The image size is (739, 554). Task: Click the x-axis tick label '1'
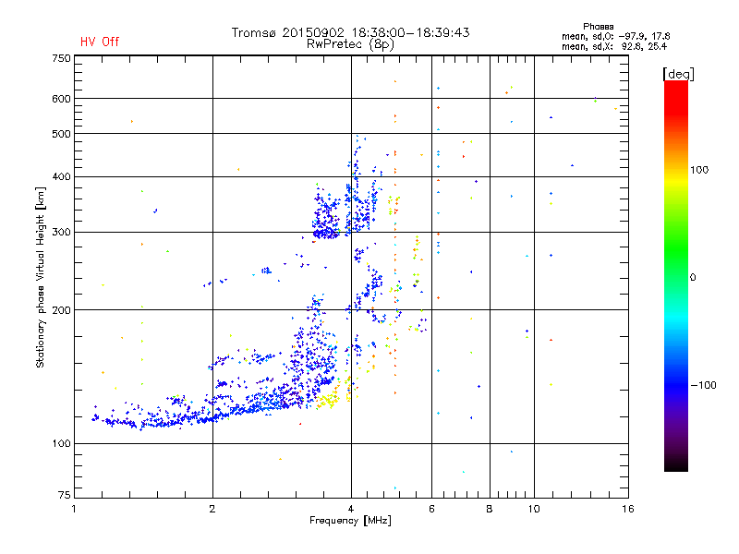click(74, 509)
